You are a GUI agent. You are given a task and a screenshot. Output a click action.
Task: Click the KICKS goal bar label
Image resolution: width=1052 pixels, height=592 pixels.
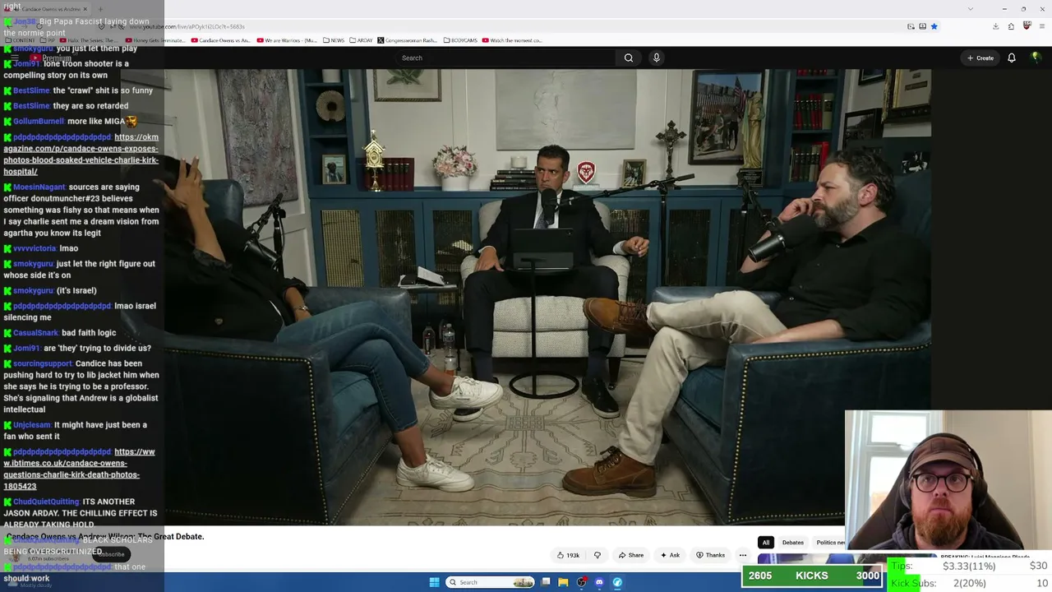811,576
